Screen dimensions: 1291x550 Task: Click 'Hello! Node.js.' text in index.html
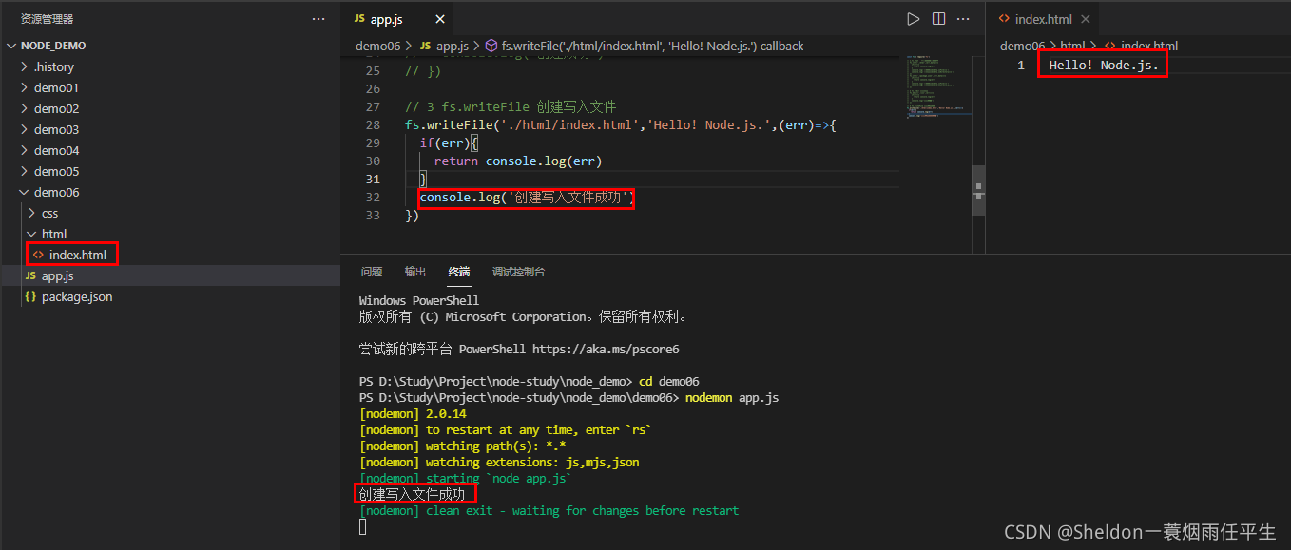[1104, 65]
